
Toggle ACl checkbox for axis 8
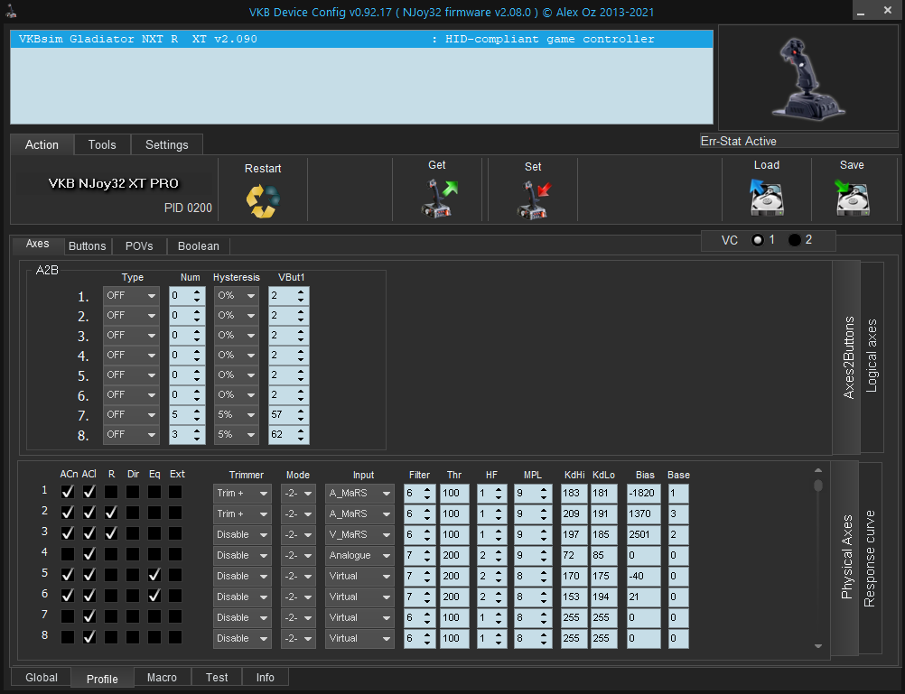pyautogui.click(x=89, y=637)
